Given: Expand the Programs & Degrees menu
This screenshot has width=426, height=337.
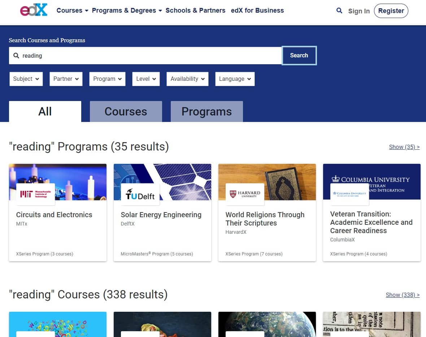Looking at the screenshot, I should [x=127, y=10].
